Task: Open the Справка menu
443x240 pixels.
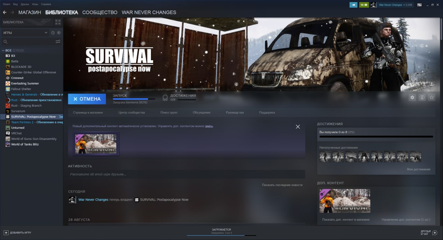Action: (46, 4)
